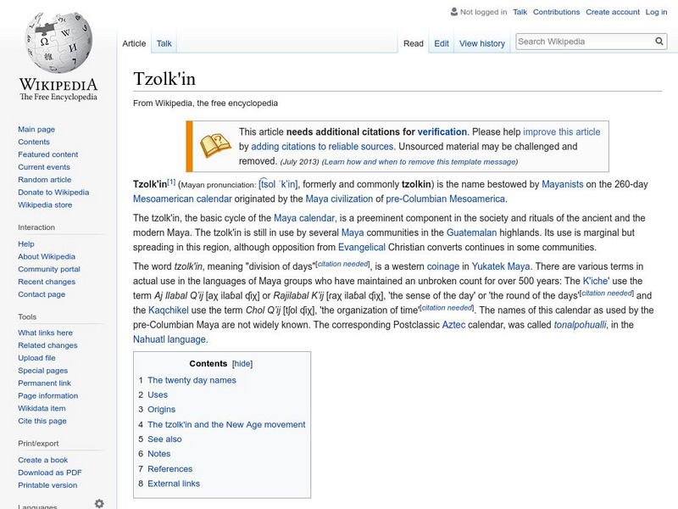678x509 pixels.
Task: Select the Read tab
Action: pyautogui.click(x=414, y=43)
